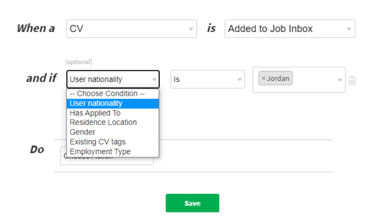Click the caret arrow in CV box
The width and height of the screenshot is (376, 220).
[191, 29]
